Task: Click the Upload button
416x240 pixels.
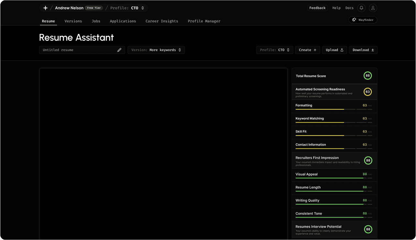Action: tap(334, 50)
